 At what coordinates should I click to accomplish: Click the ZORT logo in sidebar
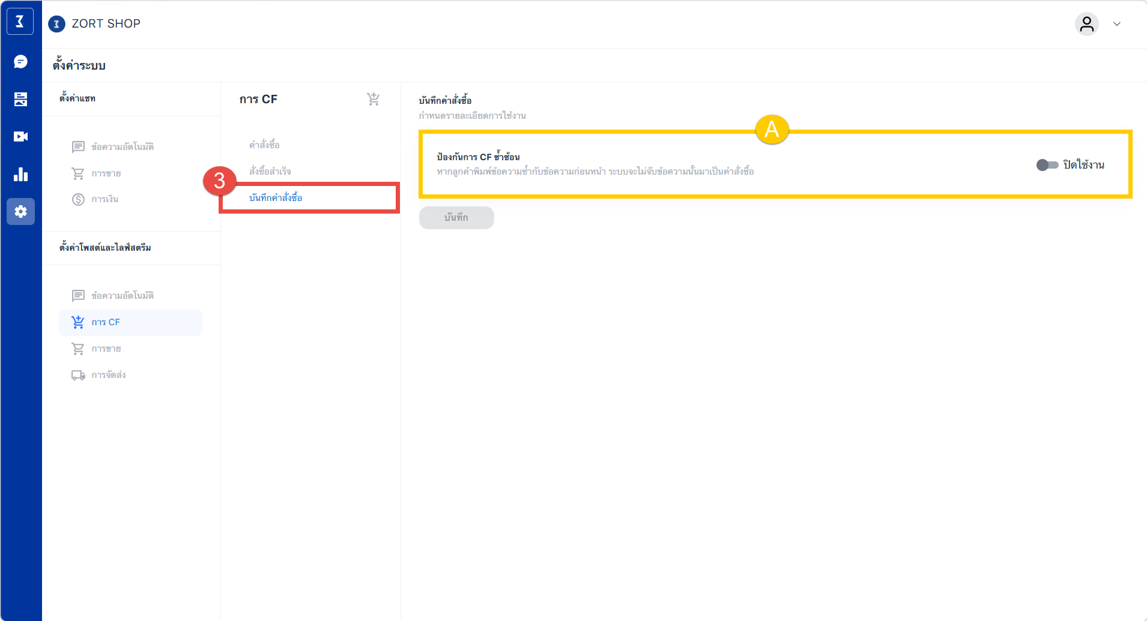coord(20,22)
